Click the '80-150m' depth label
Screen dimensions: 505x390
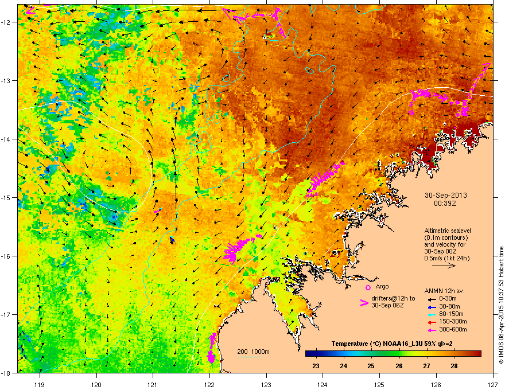[451, 314]
